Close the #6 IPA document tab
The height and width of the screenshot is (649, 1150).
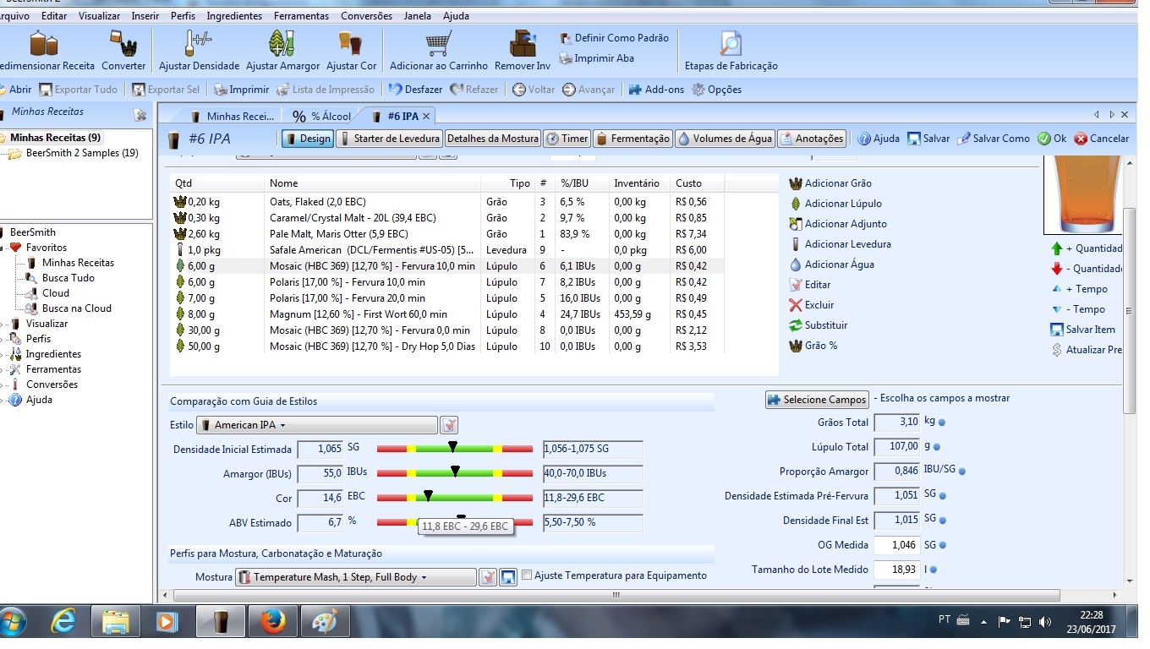(x=426, y=117)
